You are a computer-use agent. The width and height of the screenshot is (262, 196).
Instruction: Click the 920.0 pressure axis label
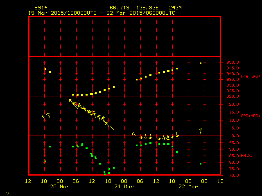[233, 96]
